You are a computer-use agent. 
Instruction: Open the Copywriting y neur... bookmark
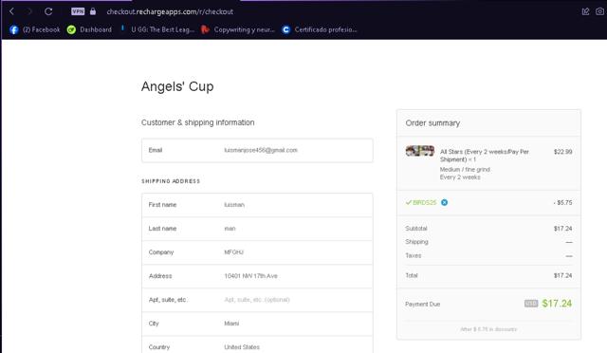pyautogui.click(x=238, y=29)
